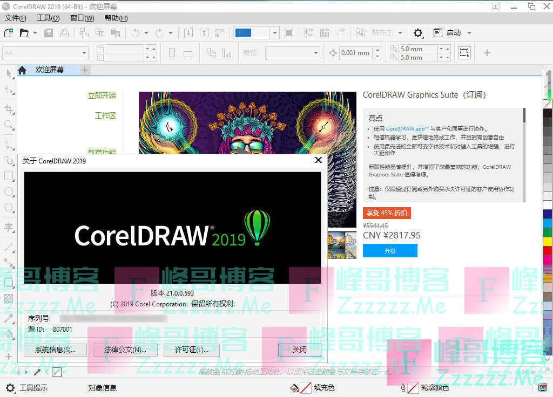Click the New document icon
The height and width of the screenshot is (397, 553).
tap(8, 33)
